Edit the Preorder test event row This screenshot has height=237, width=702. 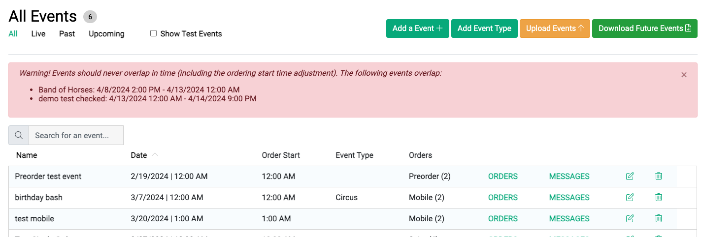pyautogui.click(x=630, y=176)
